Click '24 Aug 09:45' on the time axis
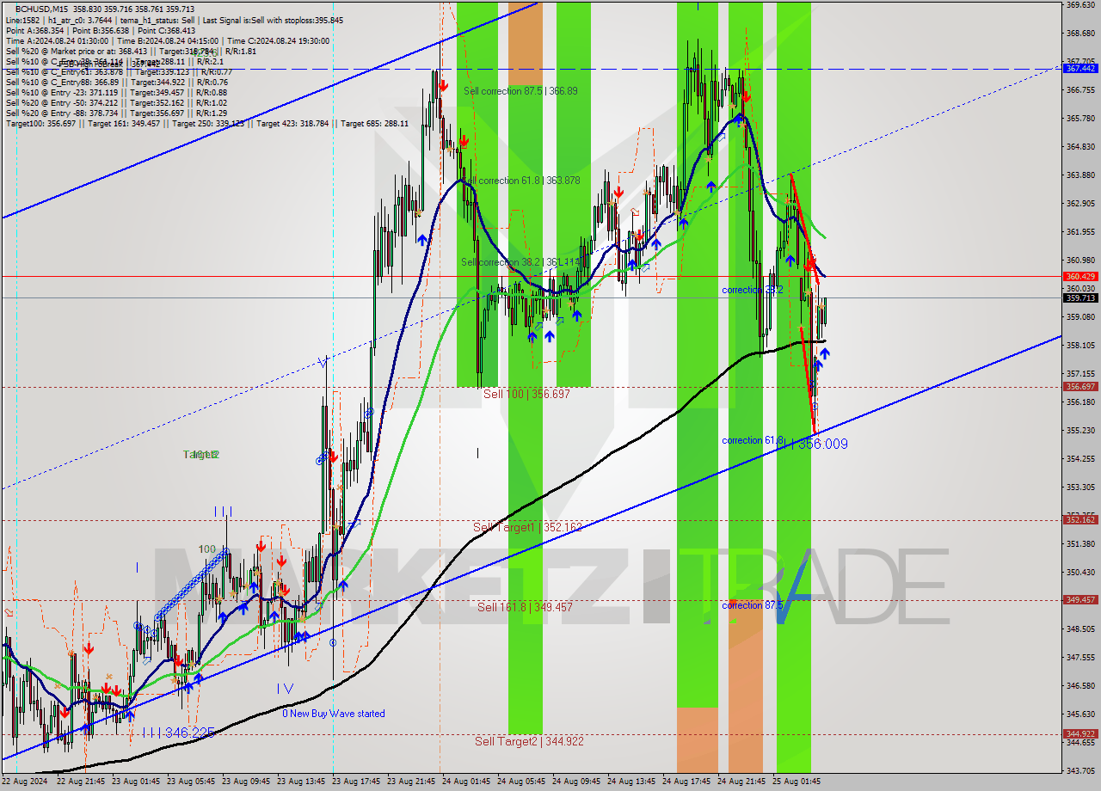 (x=577, y=782)
